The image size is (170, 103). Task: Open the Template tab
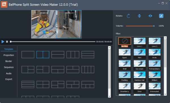[x=9, y=49]
